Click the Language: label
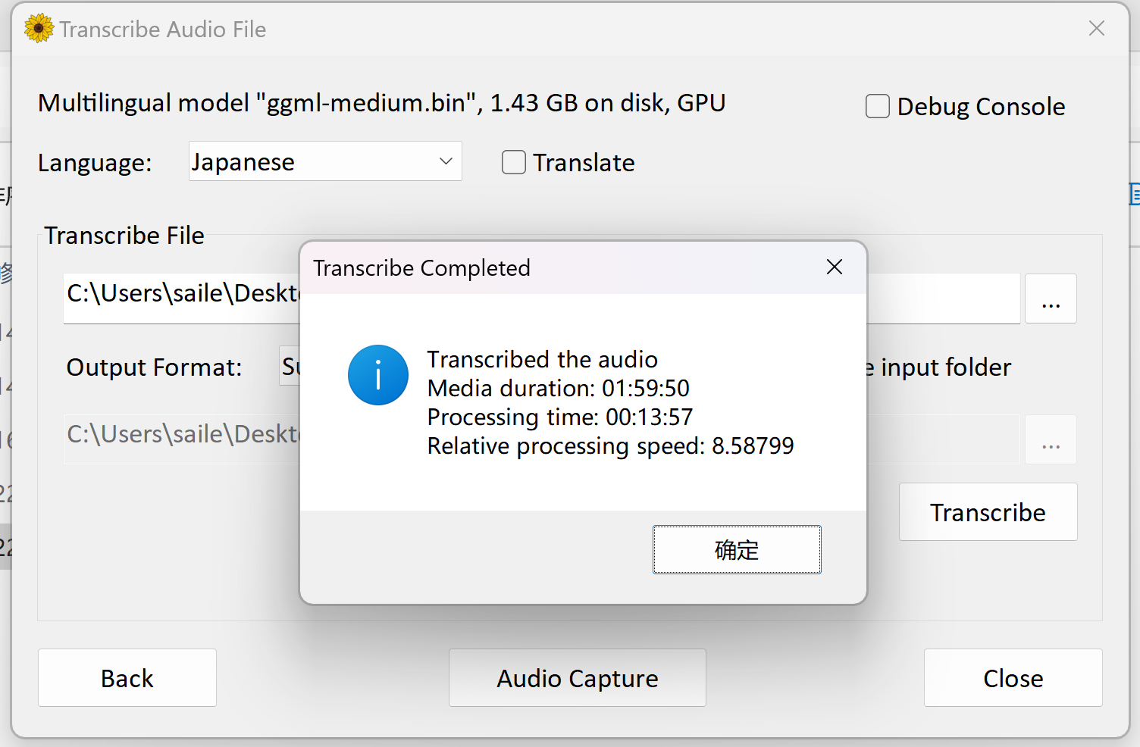 (95, 163)
